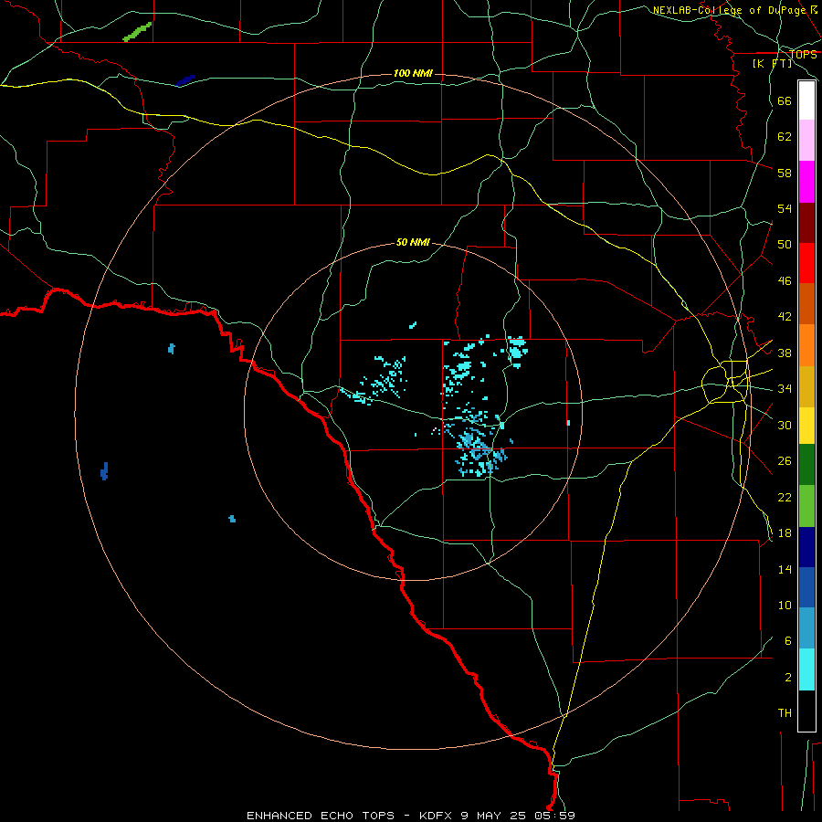
Task: Click the gold legend swatch
Action: click(x=806, y=386)
